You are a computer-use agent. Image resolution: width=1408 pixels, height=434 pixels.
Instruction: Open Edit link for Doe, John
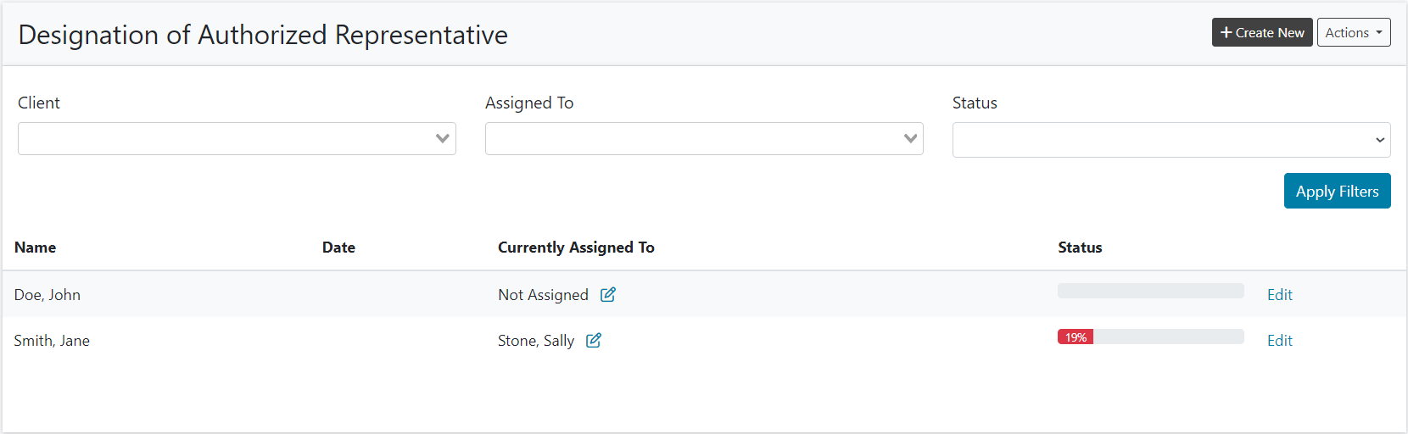[1279, 295]
